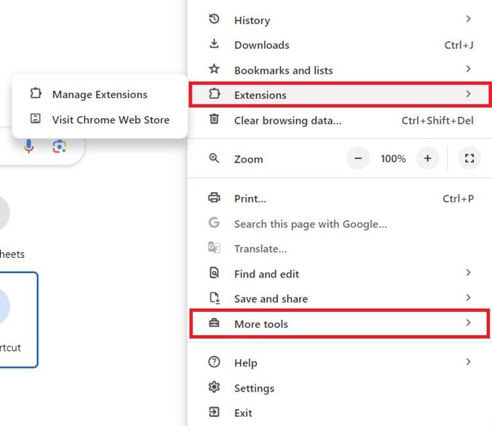
Task: Open Settings from the menu
Action: (x=340, y=388)
